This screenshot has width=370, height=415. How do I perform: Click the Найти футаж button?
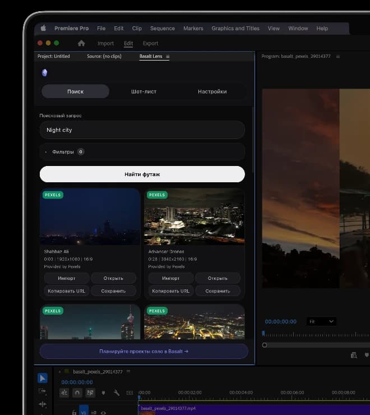[142, 174]
